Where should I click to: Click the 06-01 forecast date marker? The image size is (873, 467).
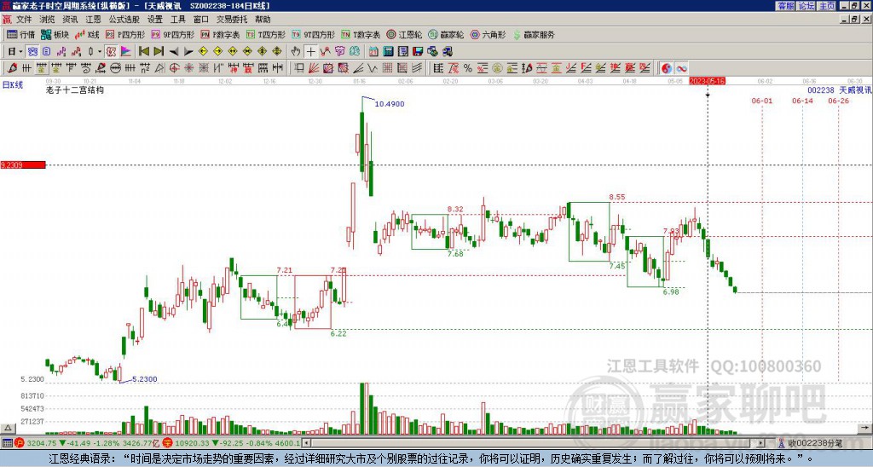point(762,101)
